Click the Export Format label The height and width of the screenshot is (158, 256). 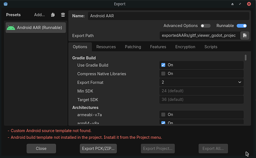90,82
